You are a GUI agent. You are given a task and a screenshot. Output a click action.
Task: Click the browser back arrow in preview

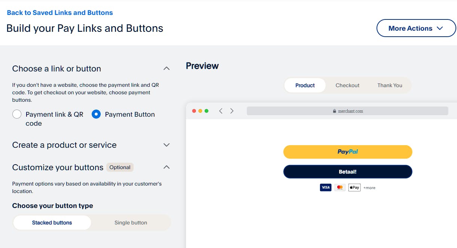(x=221, y=111)
